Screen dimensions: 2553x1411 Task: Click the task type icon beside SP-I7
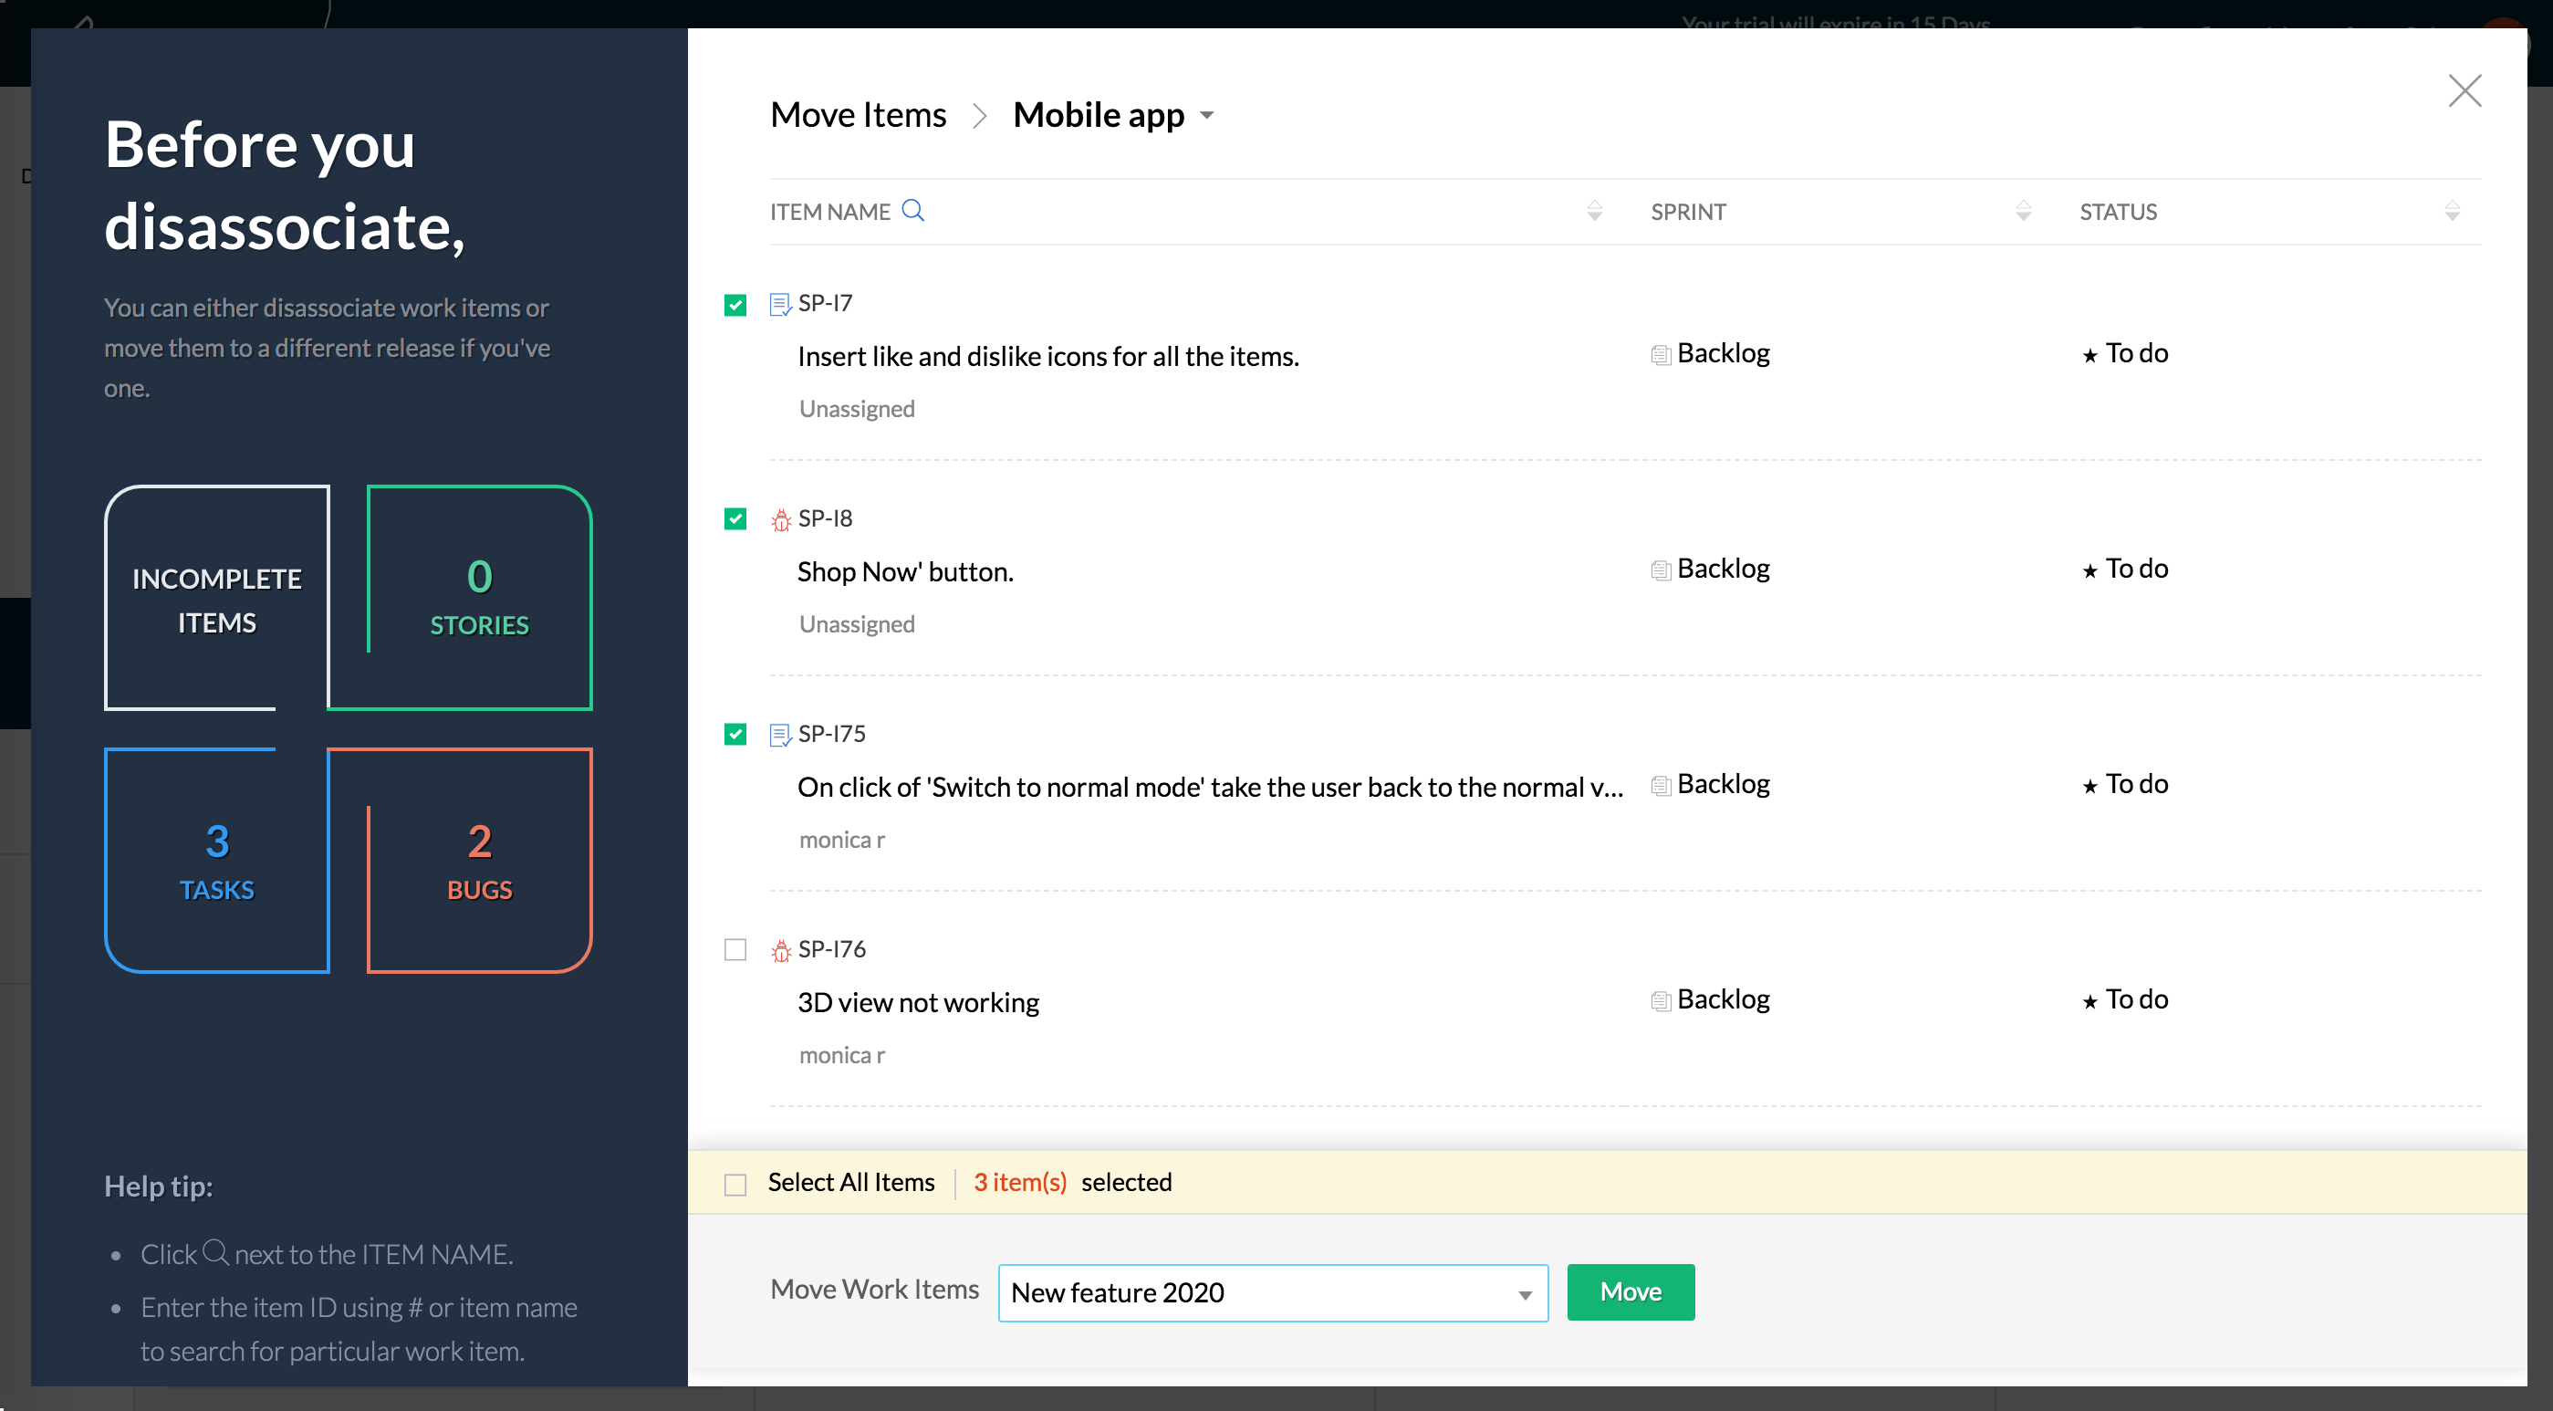780,303
